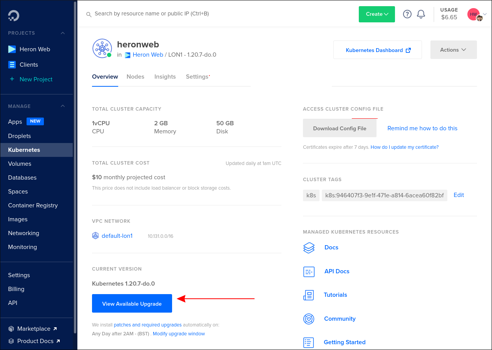Image resolution: width=492 pixels, height=350 pixels.
Task: Click the Heron Web breadcrumb link
Action: coord(148,55)
